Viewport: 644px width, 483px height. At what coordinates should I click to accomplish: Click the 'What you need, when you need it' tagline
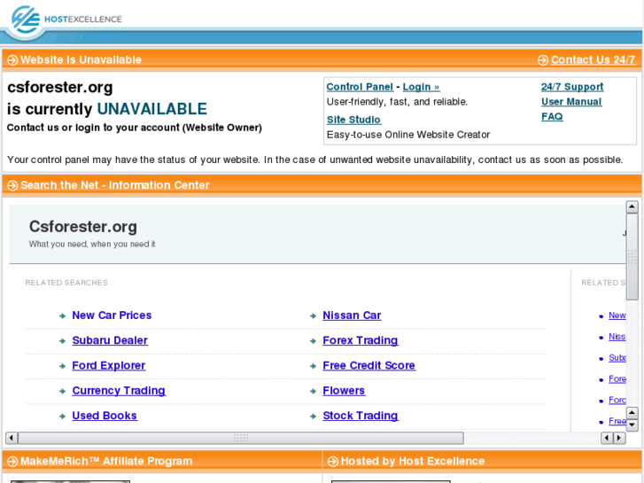[x=92, y=245]
